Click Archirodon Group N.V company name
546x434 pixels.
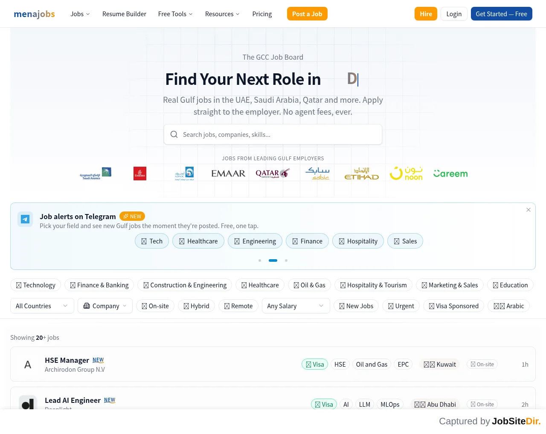pos(75,370)
